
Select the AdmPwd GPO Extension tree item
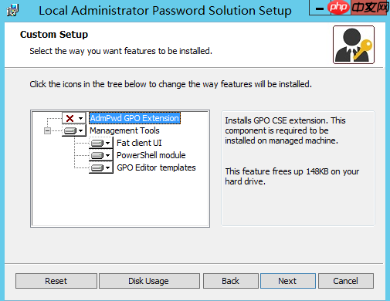click(x=134, y=118)
